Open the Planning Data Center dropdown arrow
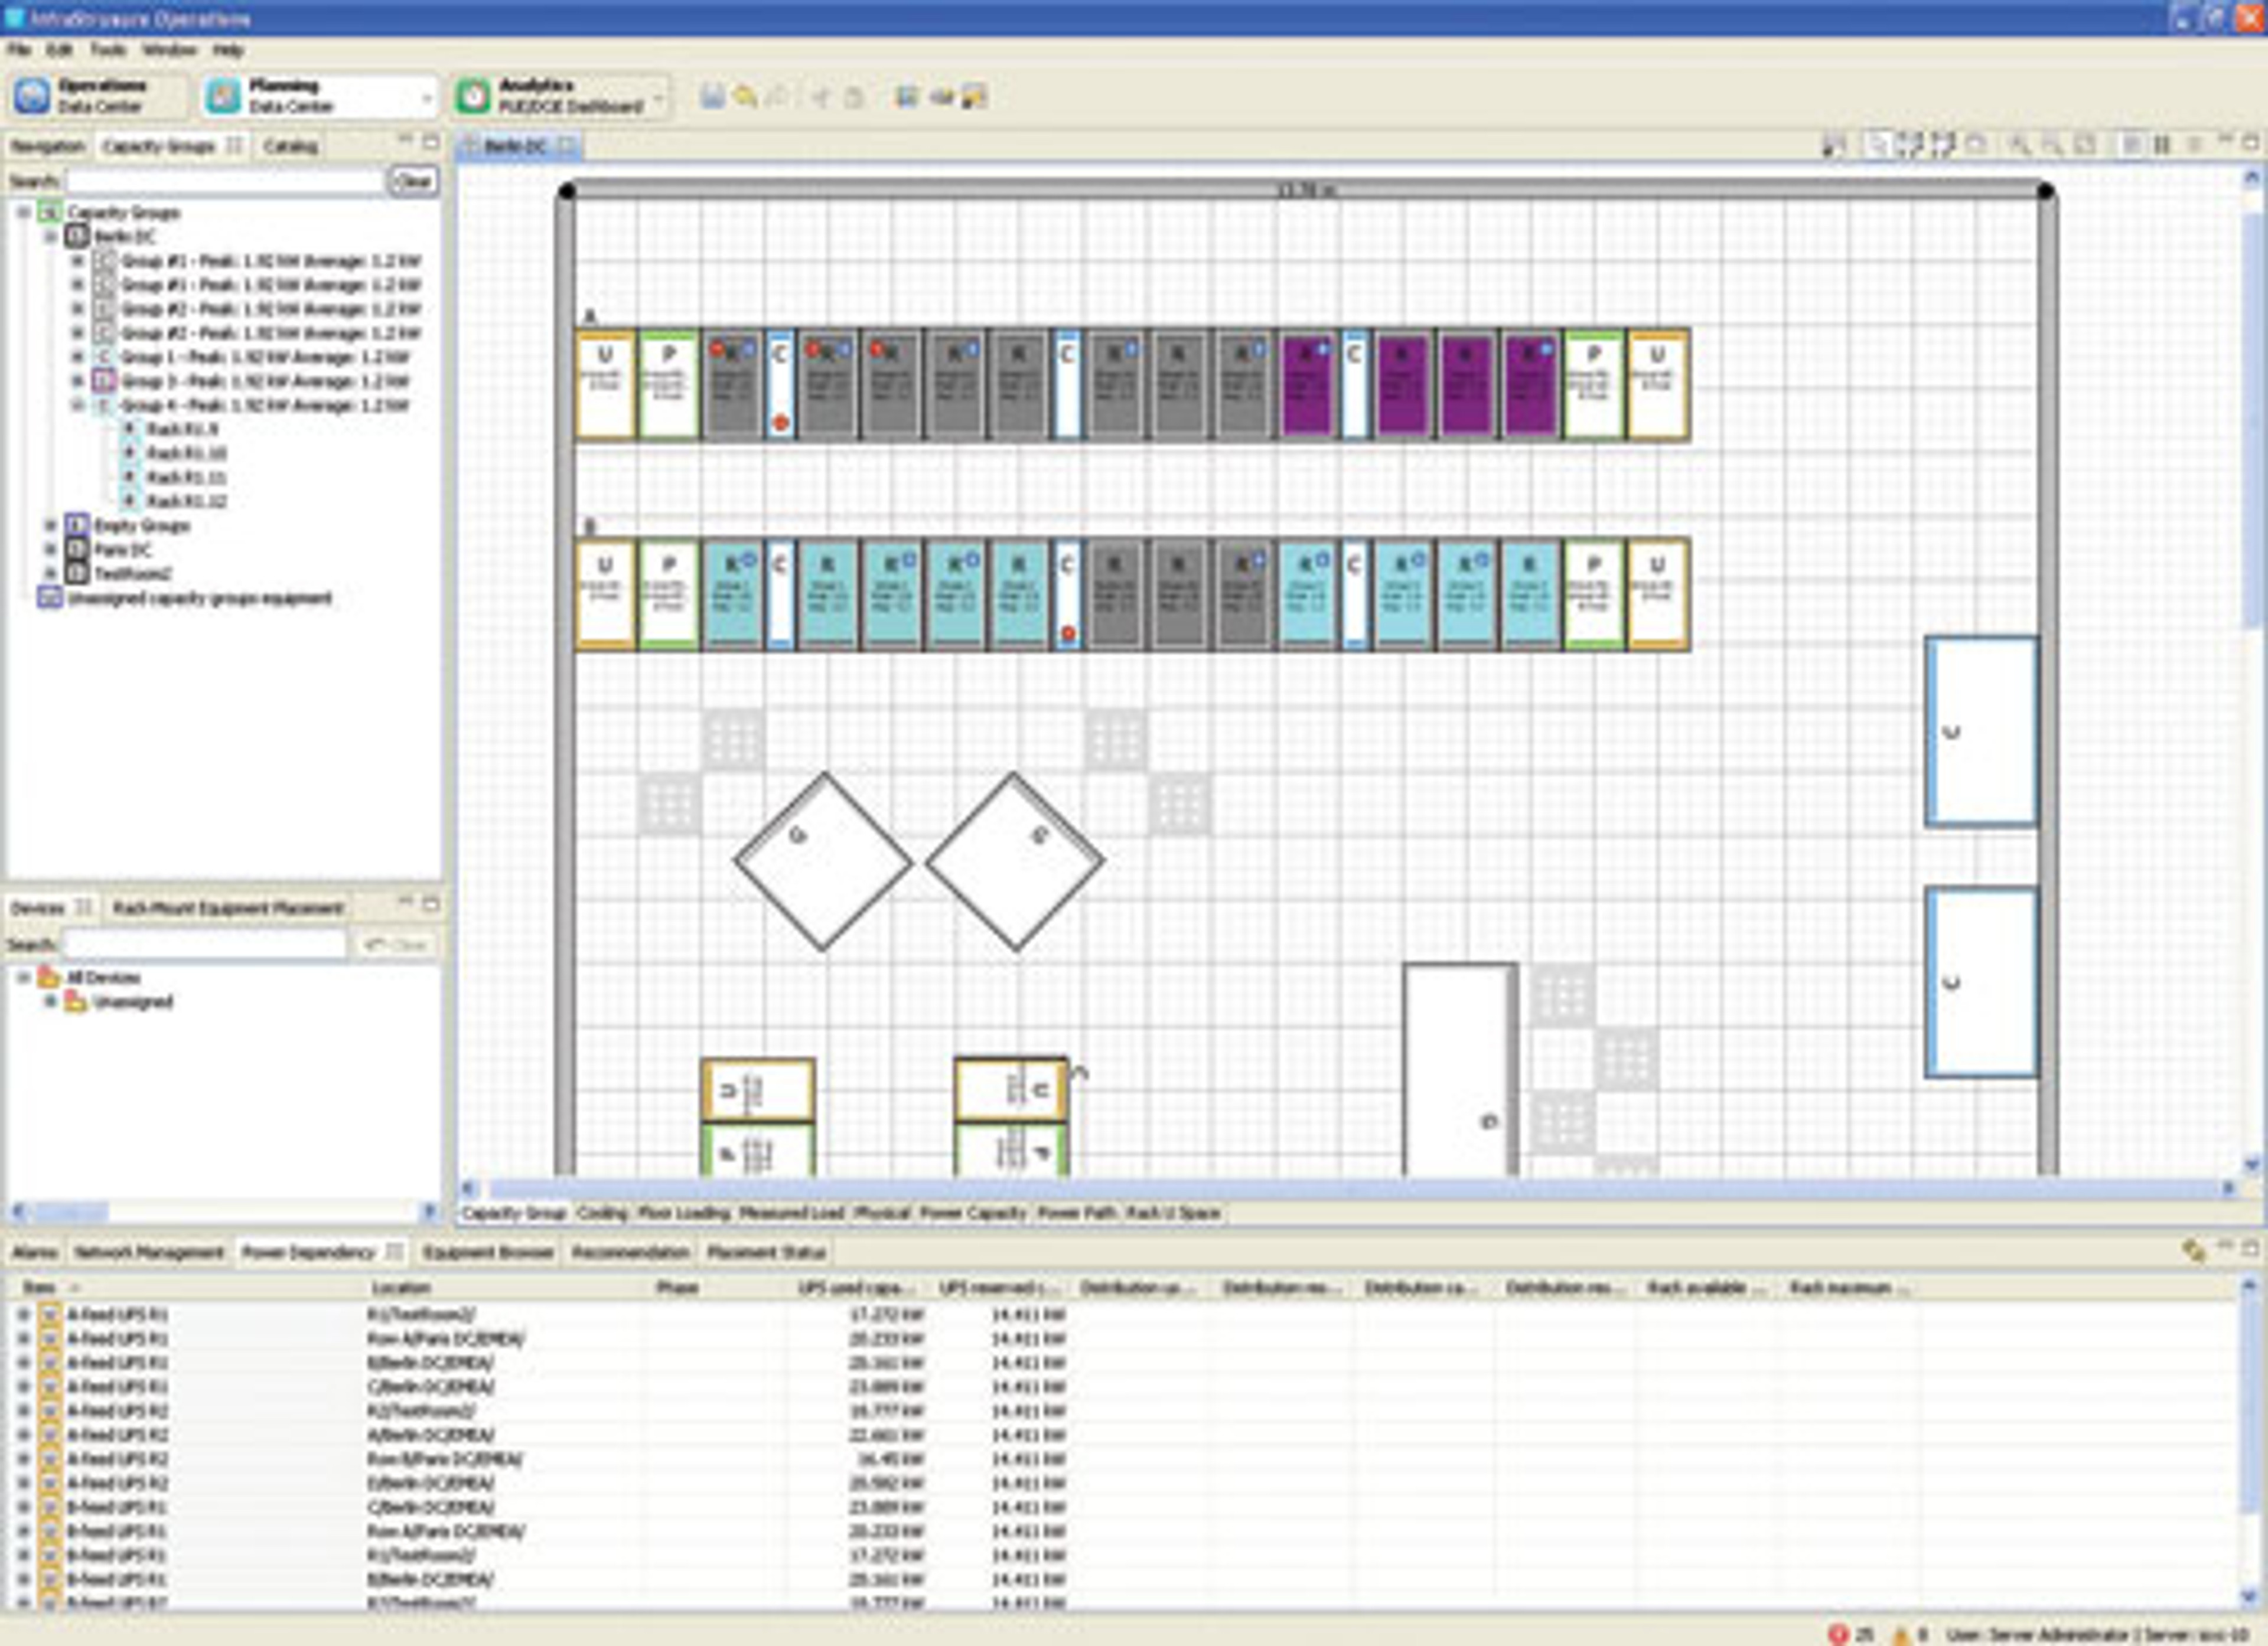This screenshot has height=1646, width=2268. (x=427, y=98)
